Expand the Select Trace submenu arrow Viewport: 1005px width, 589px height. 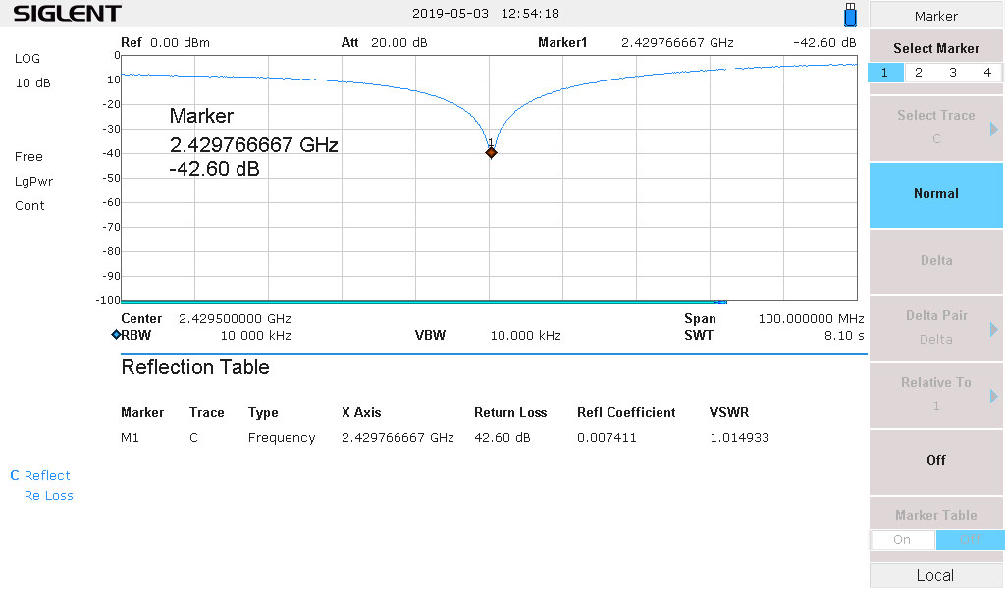[x=993, y=128]
